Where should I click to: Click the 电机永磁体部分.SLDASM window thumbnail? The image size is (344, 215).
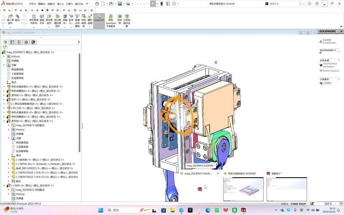coord(243,189)
